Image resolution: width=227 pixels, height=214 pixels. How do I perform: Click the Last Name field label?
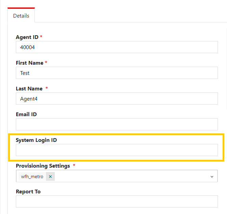29,88
